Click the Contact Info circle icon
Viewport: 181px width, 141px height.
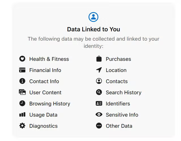coord(22,81)
